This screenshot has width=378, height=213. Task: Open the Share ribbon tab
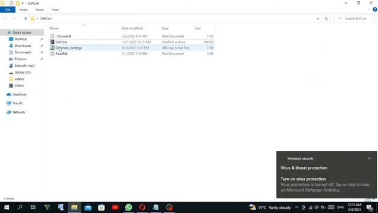click(x=40, y=9)
